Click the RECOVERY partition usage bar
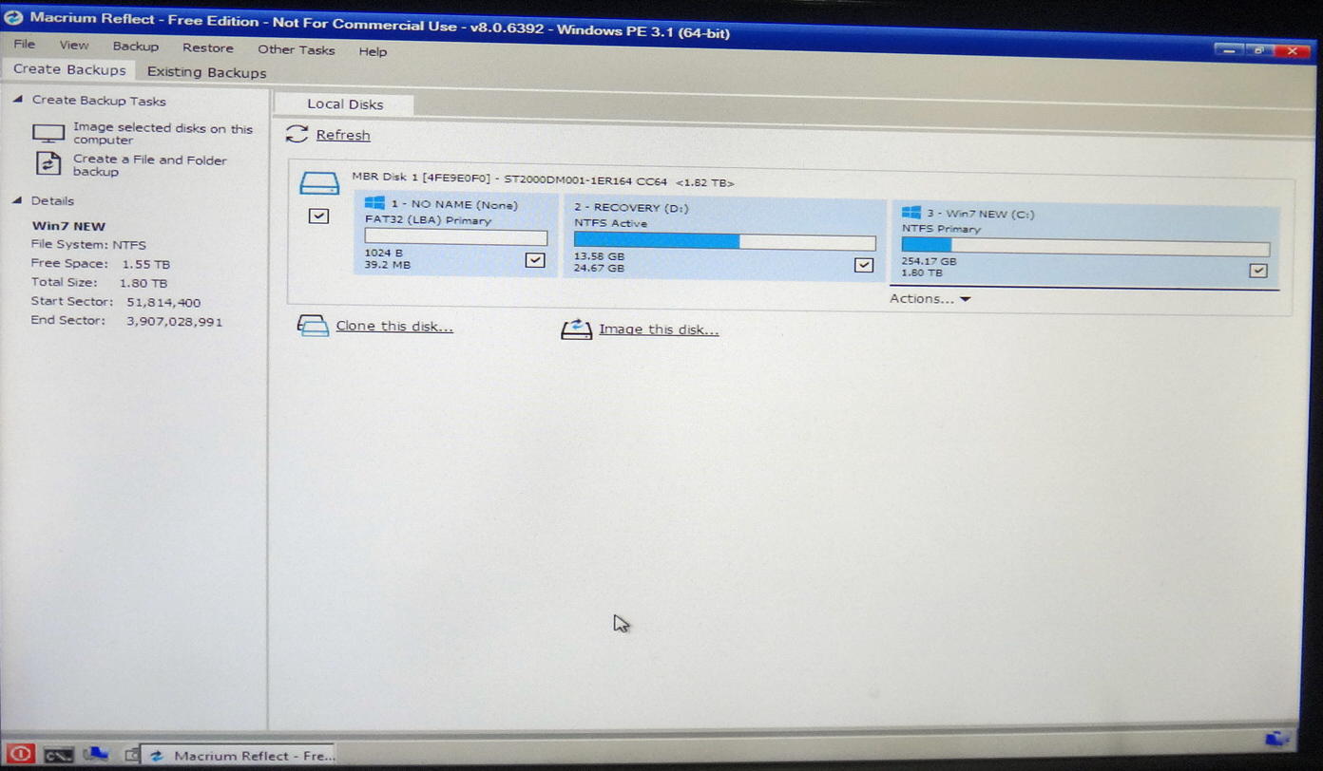1323x771 pixels. point(724,241)
